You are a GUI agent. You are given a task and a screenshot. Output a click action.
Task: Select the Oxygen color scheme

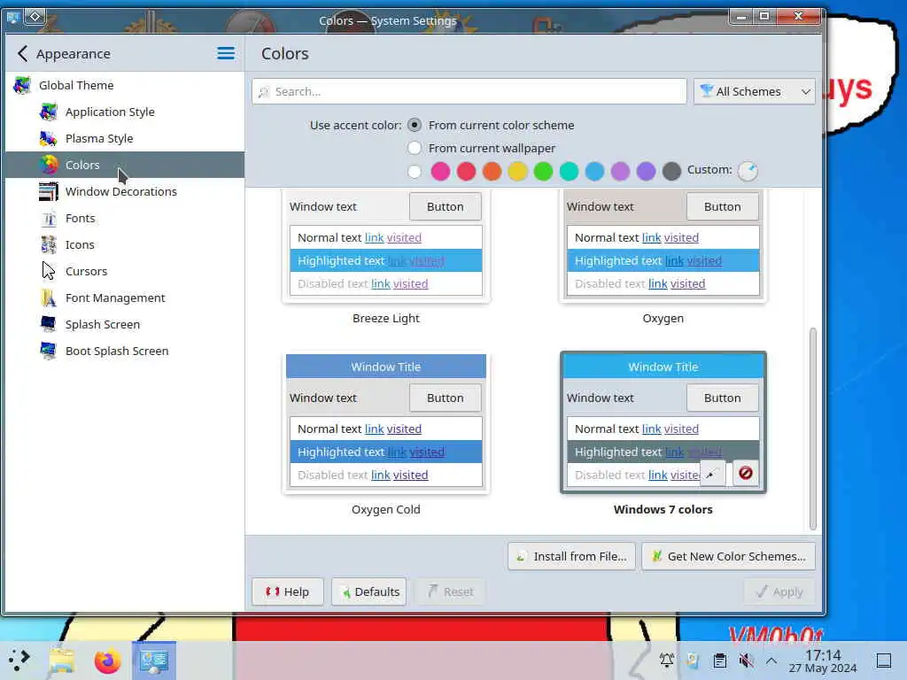[663, 245]
